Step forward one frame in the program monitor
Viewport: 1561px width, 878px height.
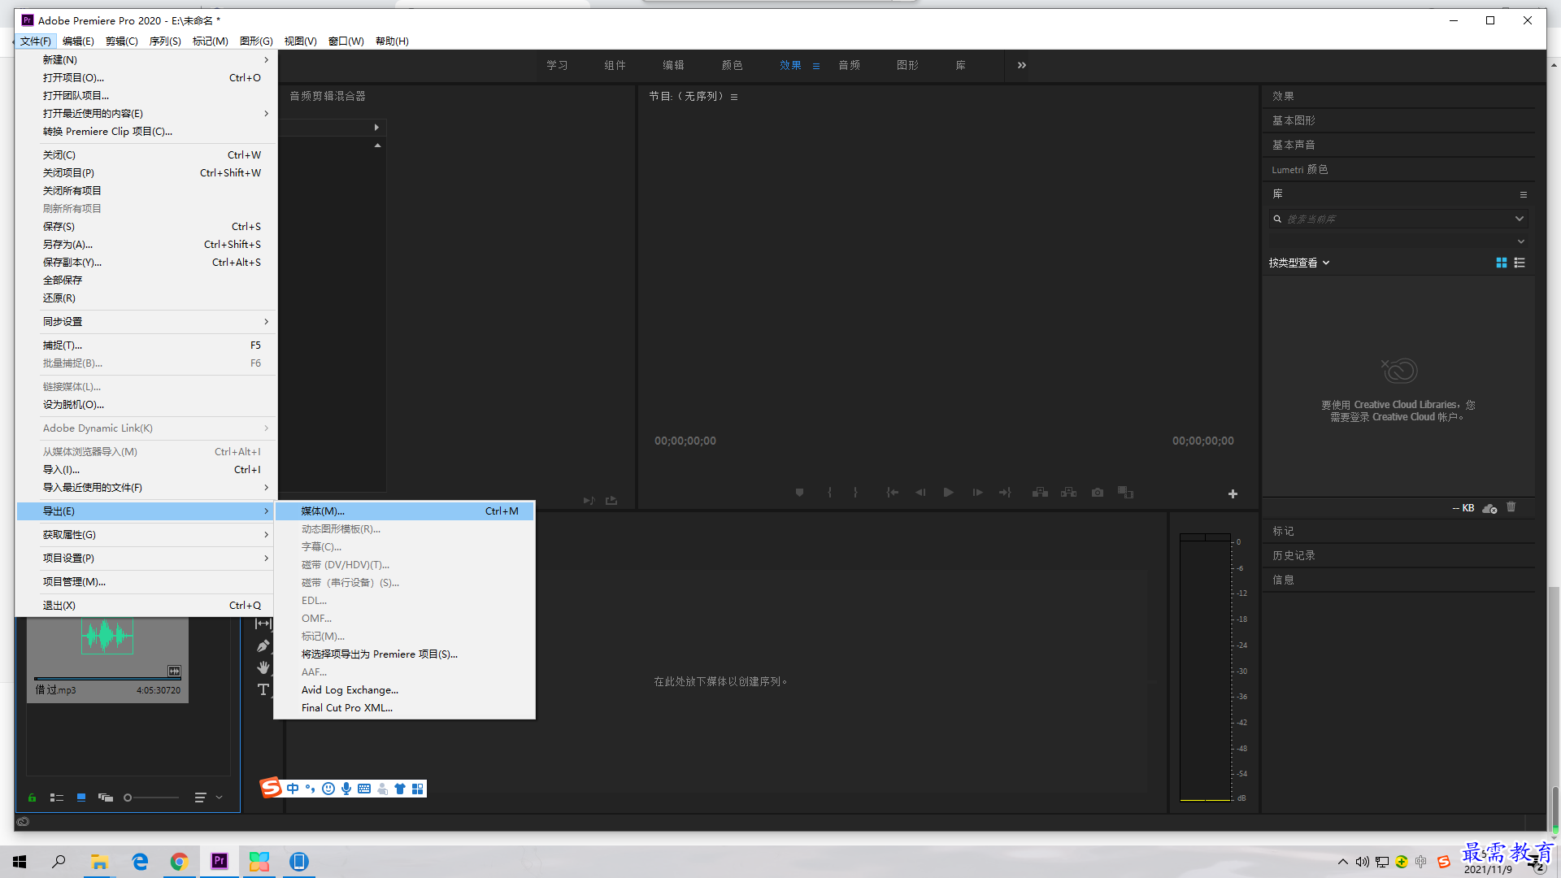click(x=977, y=493)
